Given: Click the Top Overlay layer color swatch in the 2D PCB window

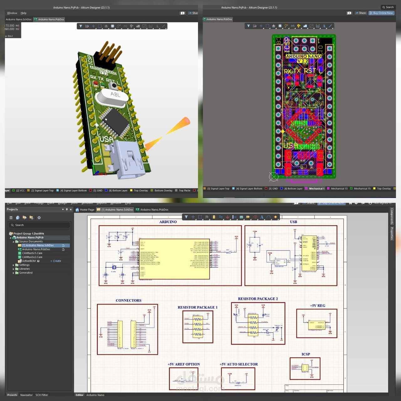Looking at the screenshot, I should click(374, 189).
